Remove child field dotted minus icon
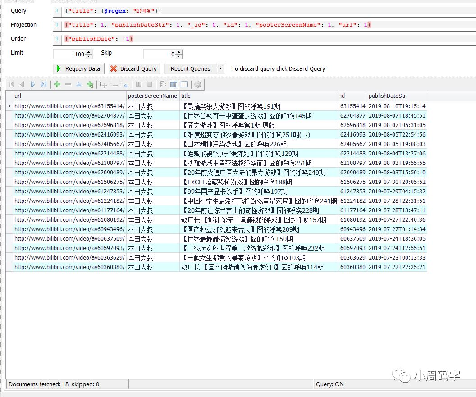Screen dimensions: 476x397 point(114,84)
